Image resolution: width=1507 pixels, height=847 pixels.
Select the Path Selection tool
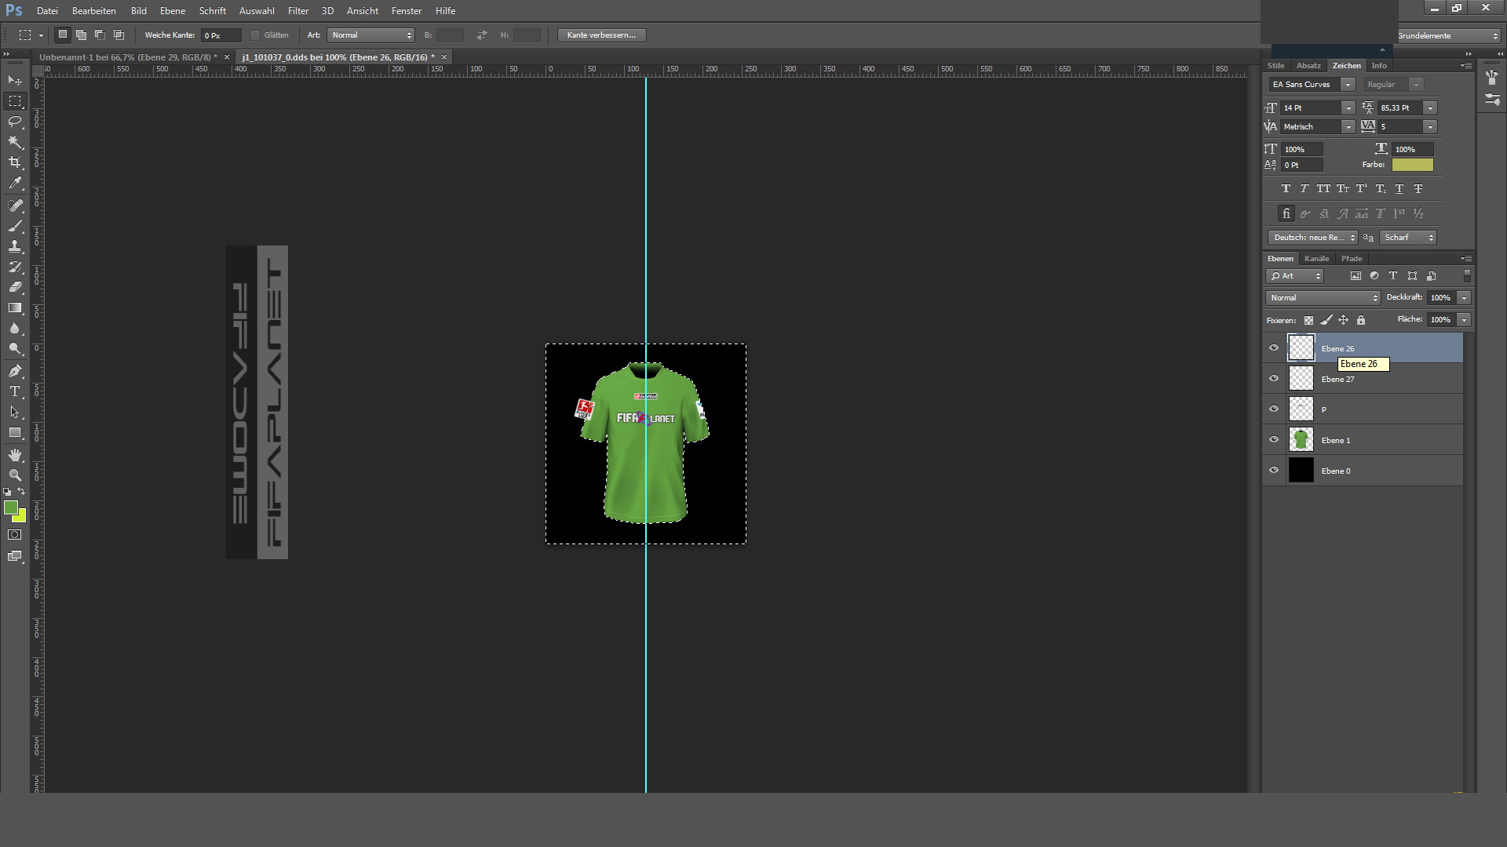(15, 412)
